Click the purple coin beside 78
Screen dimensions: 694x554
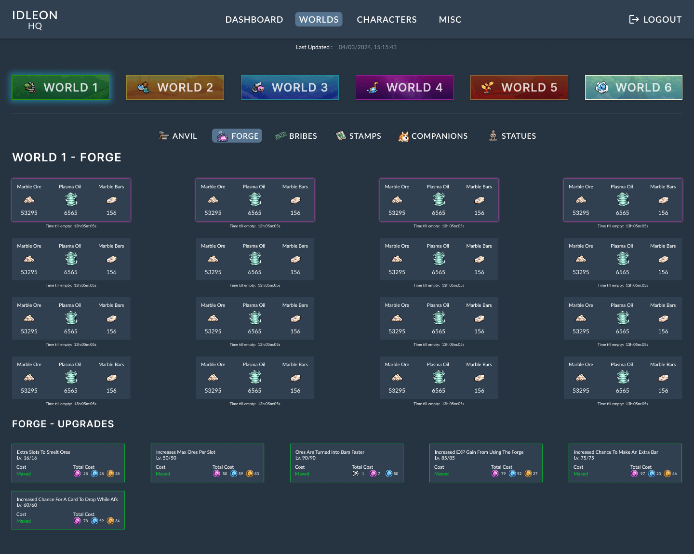77,521
